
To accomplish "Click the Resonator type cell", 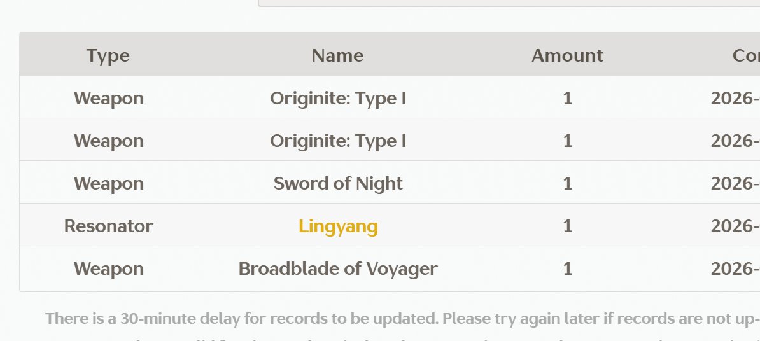I will (x=109, y=226).
